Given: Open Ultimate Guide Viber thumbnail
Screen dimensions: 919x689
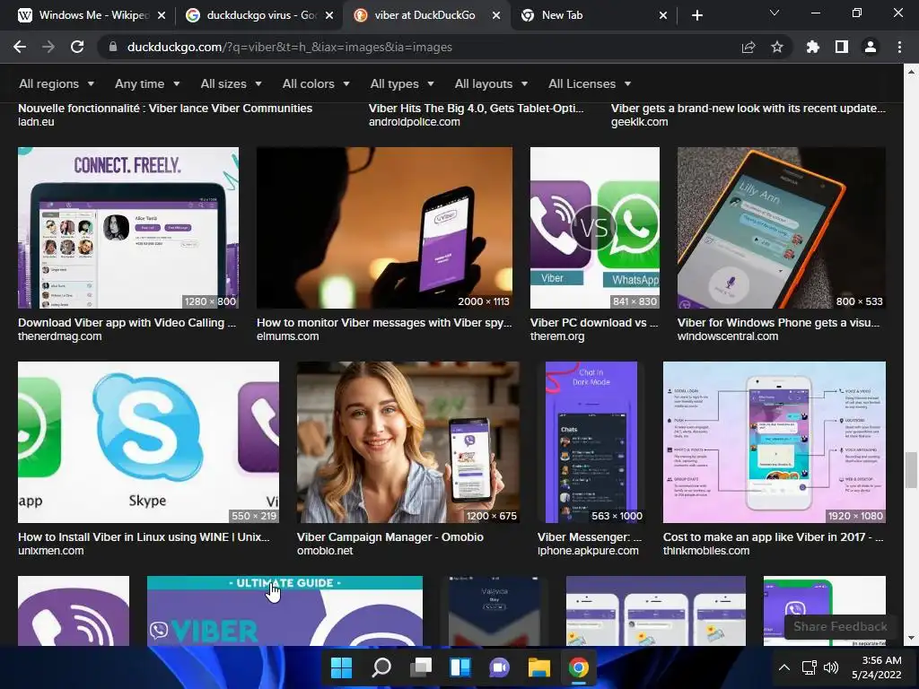Looking at the screenshot, I should pyautogui.click(x=284, y=610).
